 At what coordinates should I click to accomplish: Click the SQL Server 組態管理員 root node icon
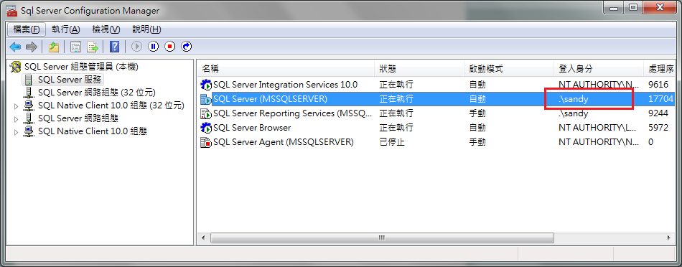(16, 67)
